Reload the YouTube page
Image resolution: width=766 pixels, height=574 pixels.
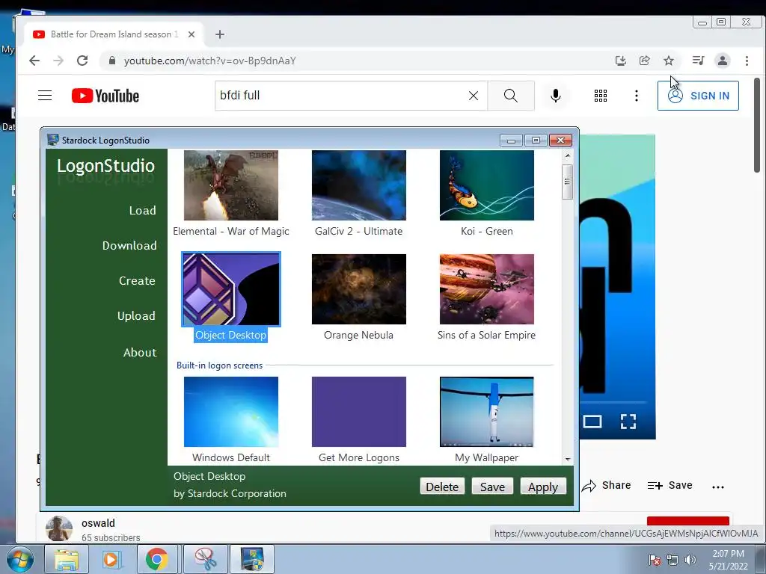[x=82, y=61]
